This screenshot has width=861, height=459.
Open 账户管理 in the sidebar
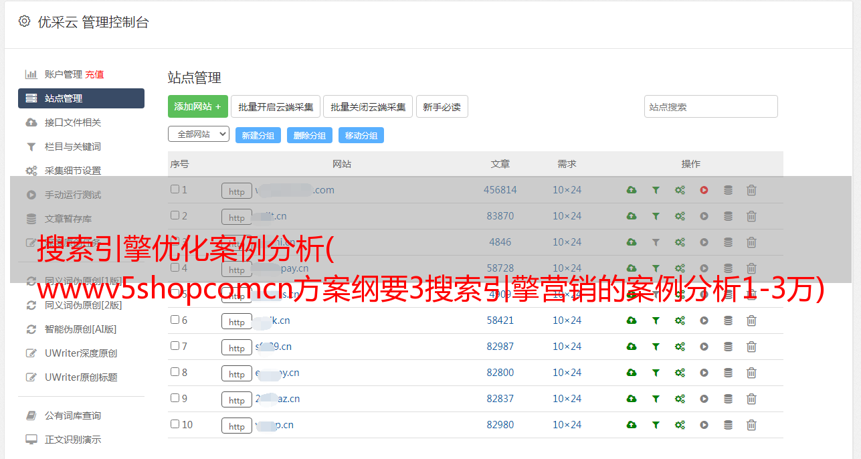[64, 74]
